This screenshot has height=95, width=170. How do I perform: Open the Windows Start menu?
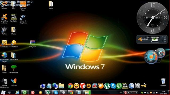[3, 93]
